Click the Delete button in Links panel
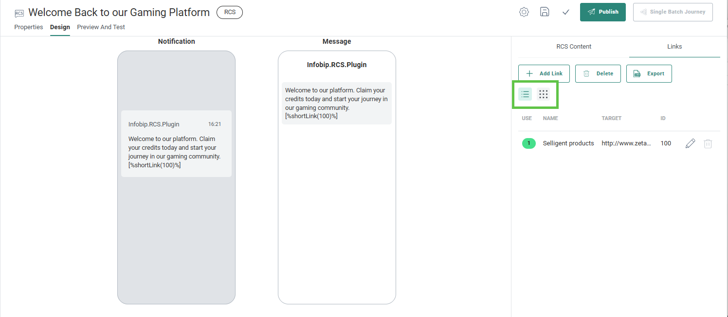 pyautogui.click(x=598, y=74)
